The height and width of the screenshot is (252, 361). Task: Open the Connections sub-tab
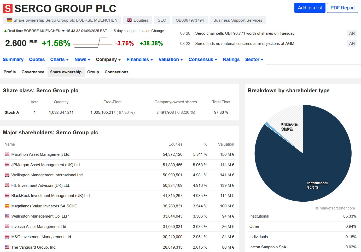(117, 72)
